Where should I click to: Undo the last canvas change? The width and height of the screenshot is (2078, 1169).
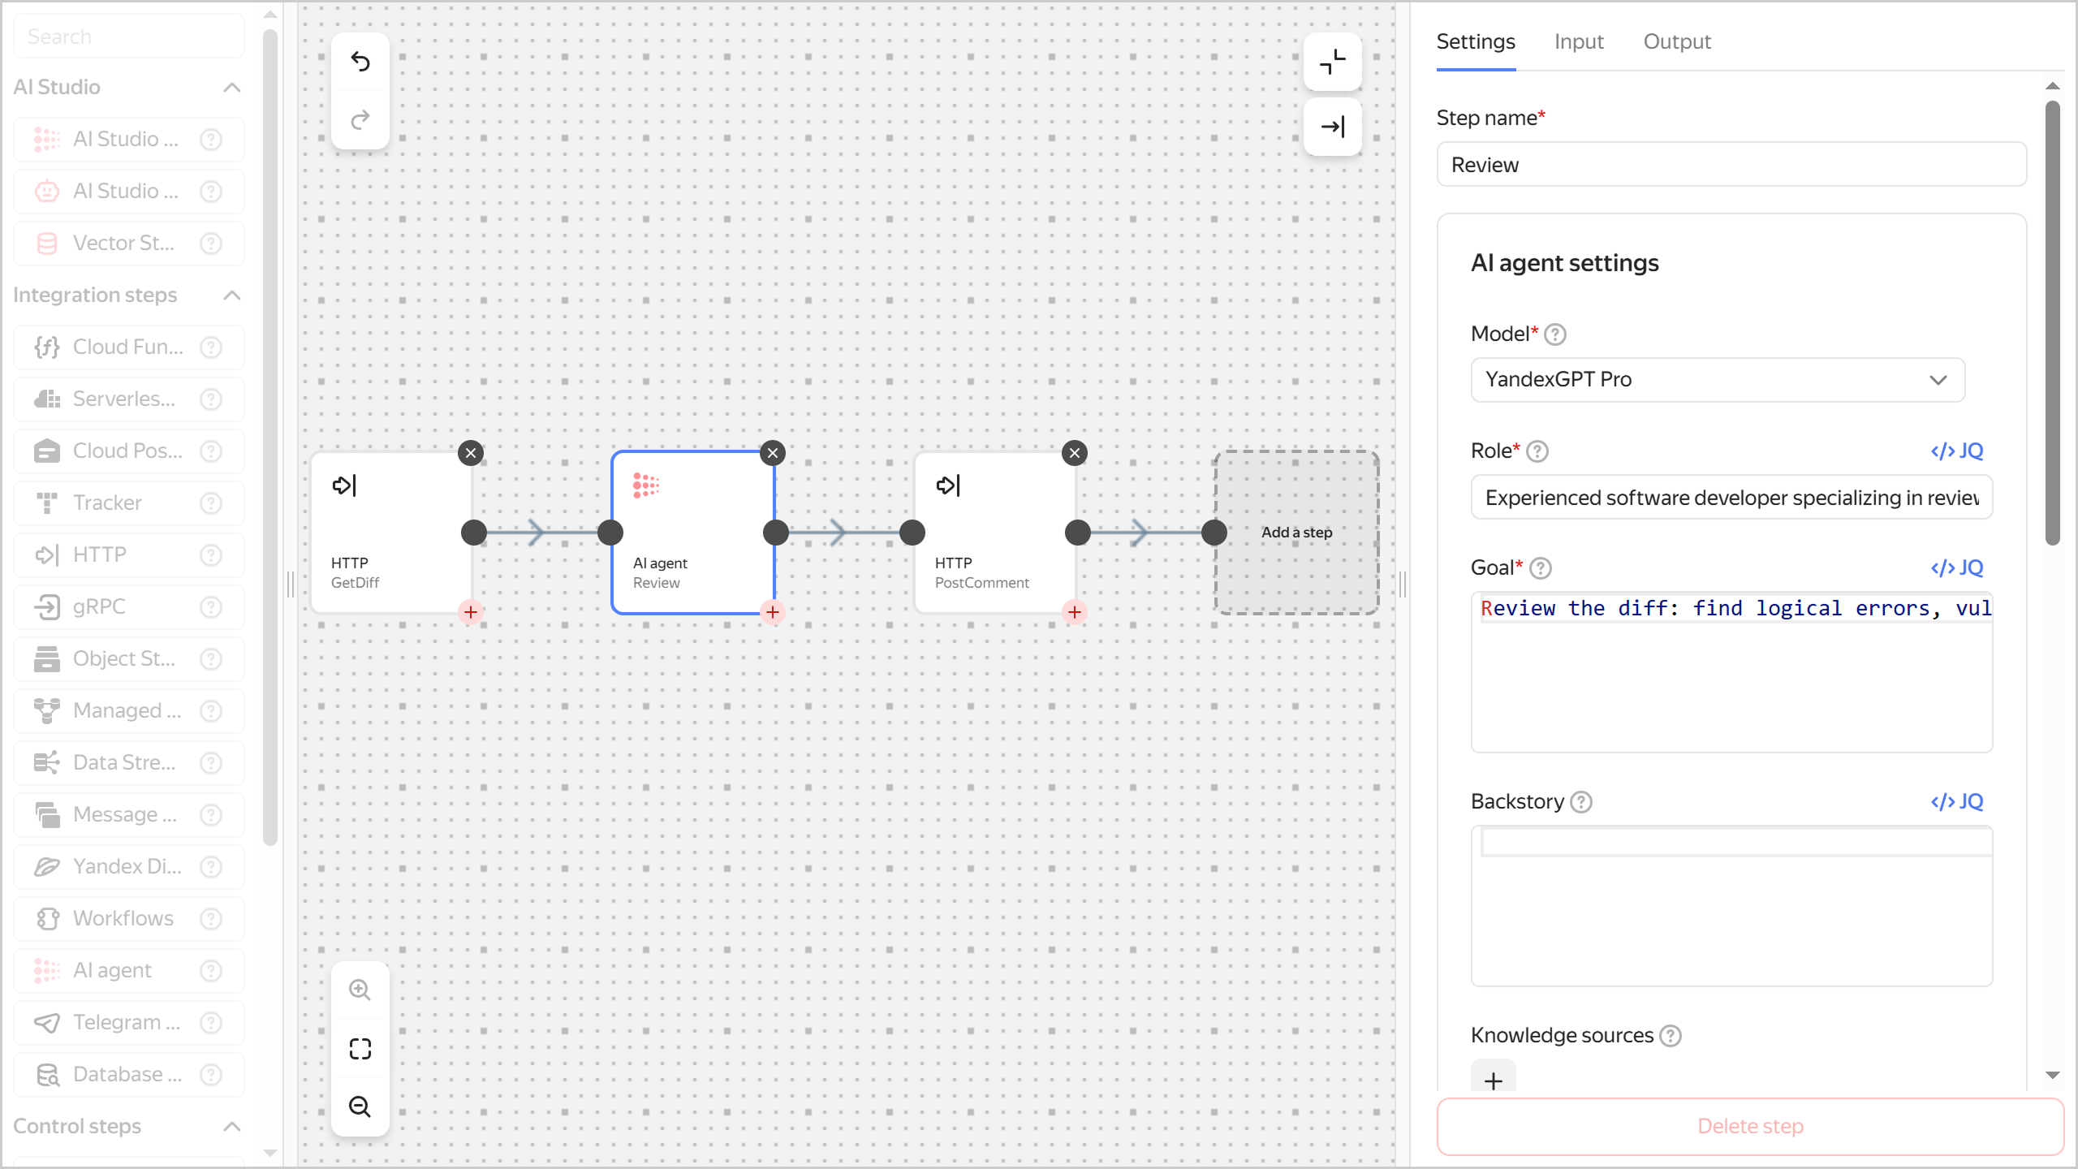click(360, 62)
